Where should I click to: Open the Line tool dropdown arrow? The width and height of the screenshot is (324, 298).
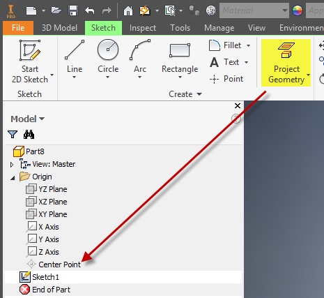click(74, 77)
